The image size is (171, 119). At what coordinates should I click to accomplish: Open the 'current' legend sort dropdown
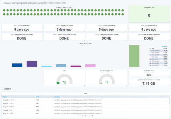coord(164,46)
